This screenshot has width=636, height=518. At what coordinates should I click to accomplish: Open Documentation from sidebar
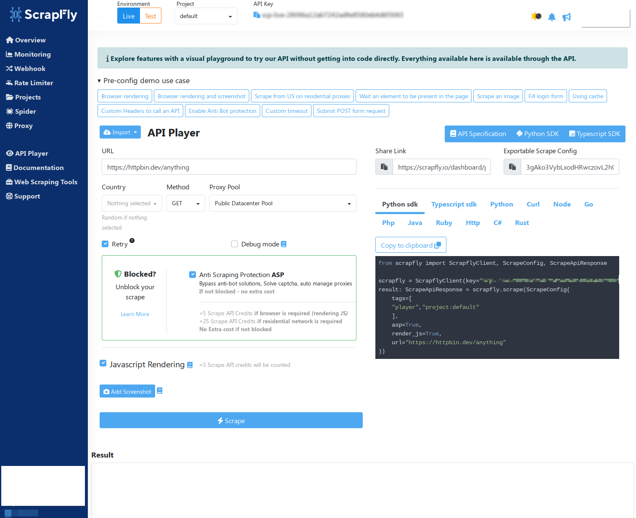35,167
